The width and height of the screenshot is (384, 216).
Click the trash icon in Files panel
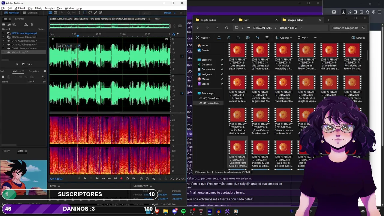[x=31, y=24]
